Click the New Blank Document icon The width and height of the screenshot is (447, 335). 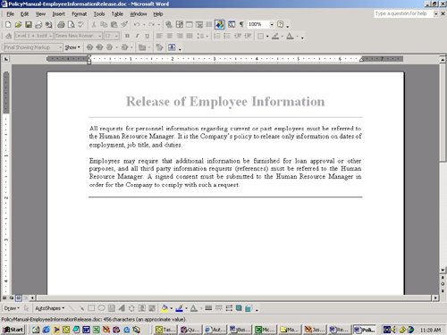(x=8, y=25)
